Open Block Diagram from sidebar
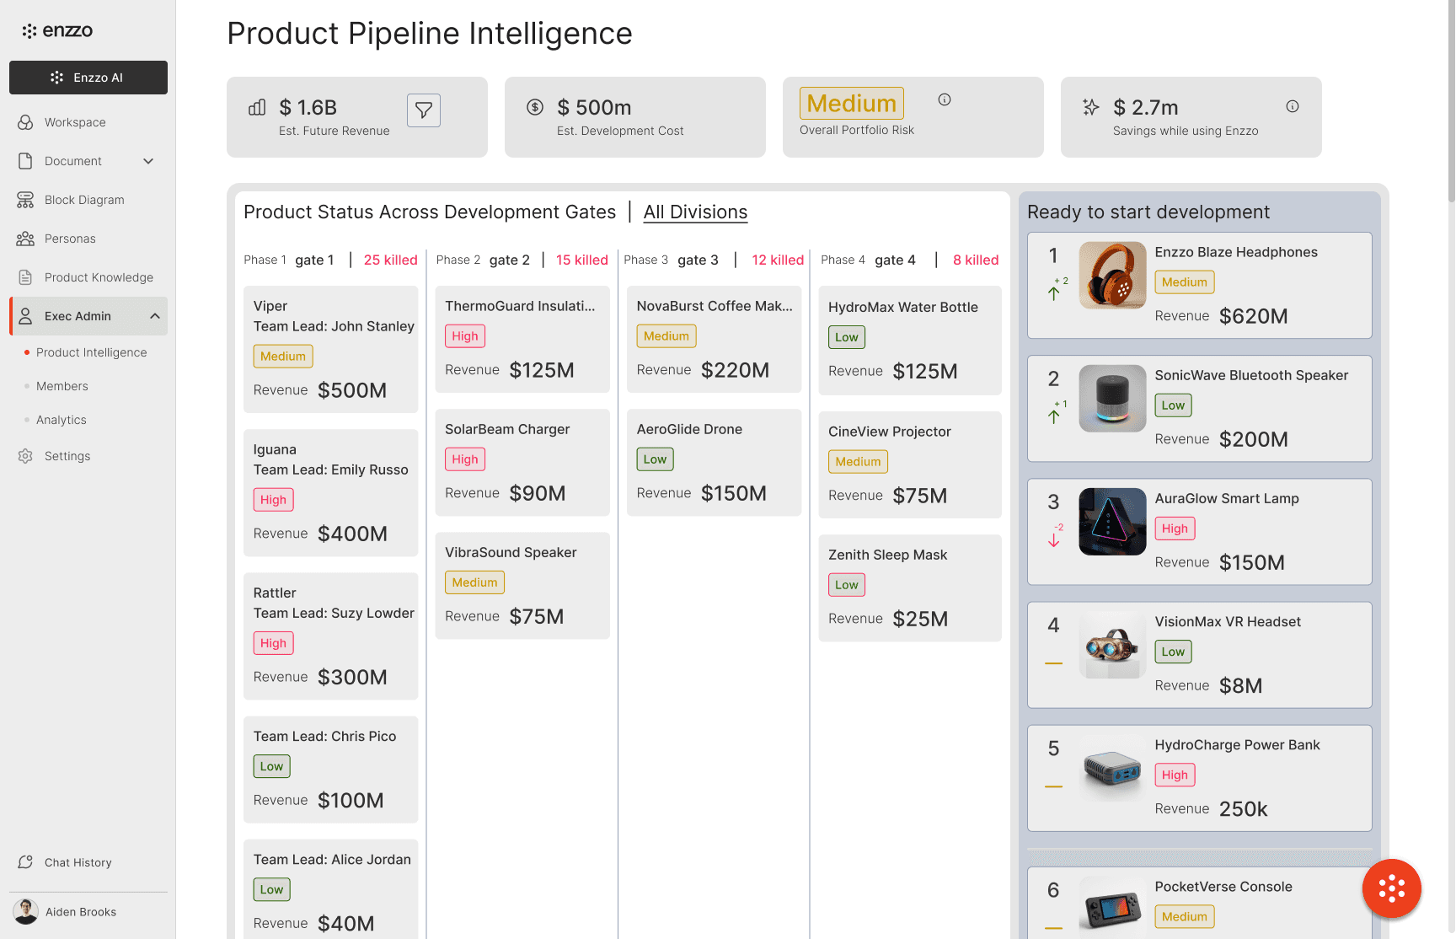1456x939 pixels. point(84,200)
